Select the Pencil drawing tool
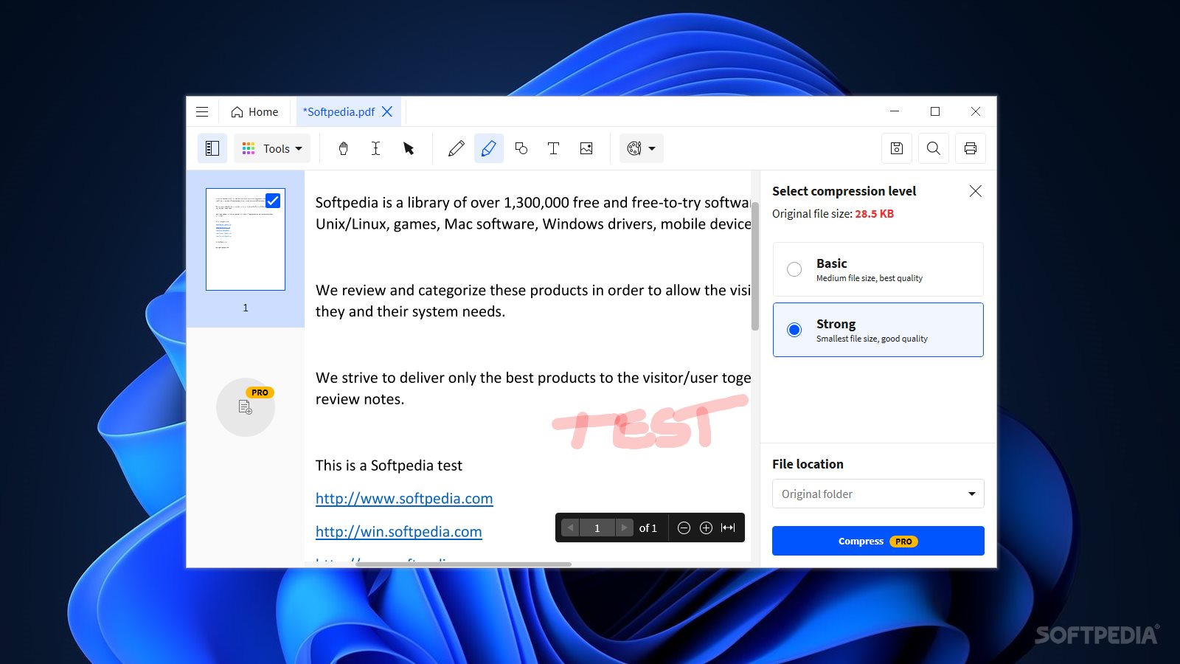This screenshot has height=664, width=1180. click(457, 148)
